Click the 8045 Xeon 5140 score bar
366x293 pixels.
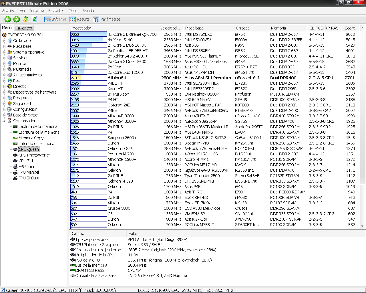[89, 40]
